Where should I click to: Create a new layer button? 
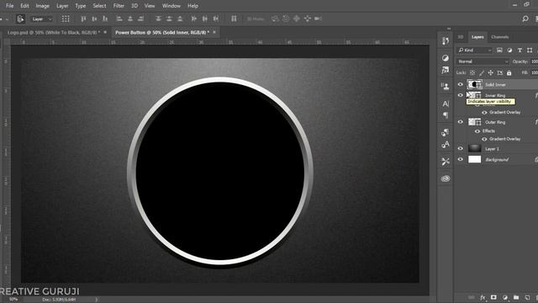pos(527,297)
